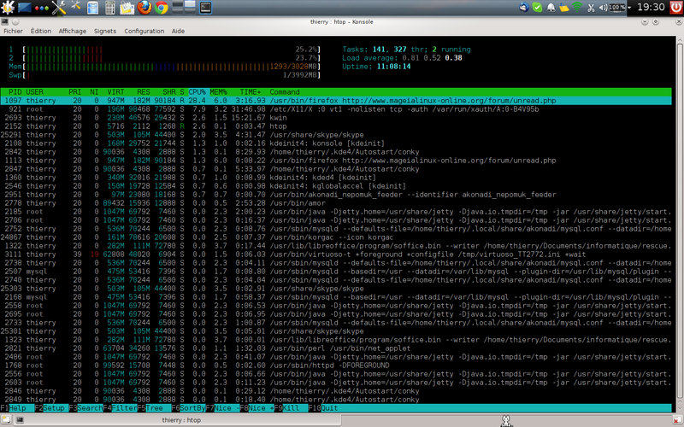The width and height of the screenshot is (684, 427).
Task: Click the Konsole task icon in the panel
Action: 205,8
